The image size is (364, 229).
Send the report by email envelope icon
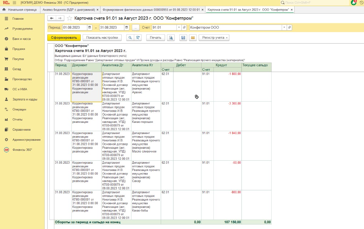[x=193, y=38]
